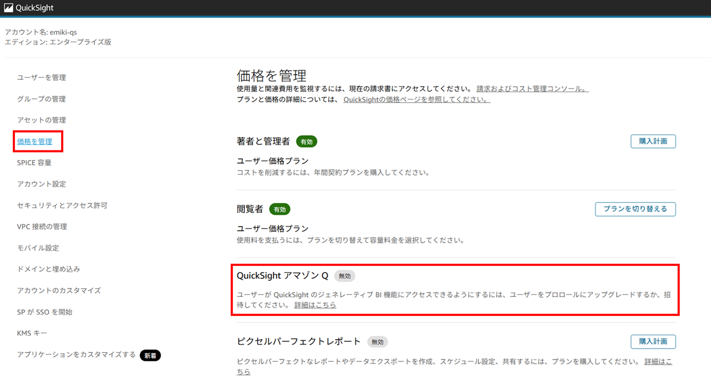The height and width of the screenshot is (388, 711).
Task: Open アカウント設定 in the sidebar
Action: tap(42, 184)
